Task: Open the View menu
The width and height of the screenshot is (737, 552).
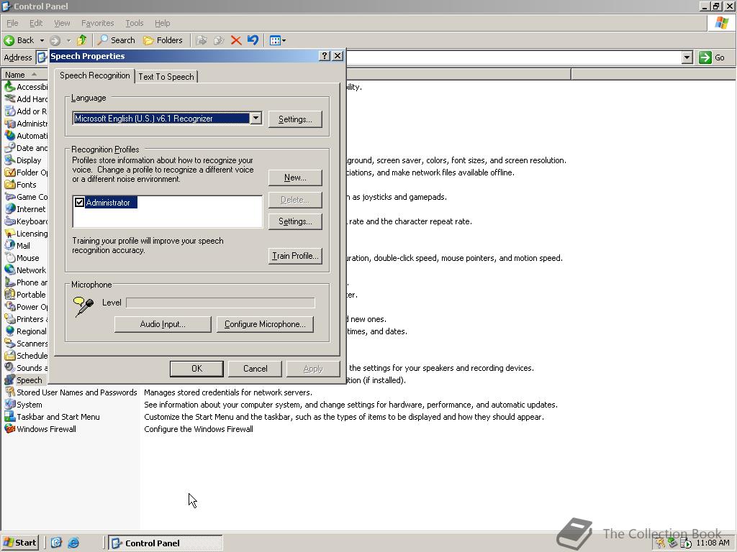Action: tap(62, 23)
